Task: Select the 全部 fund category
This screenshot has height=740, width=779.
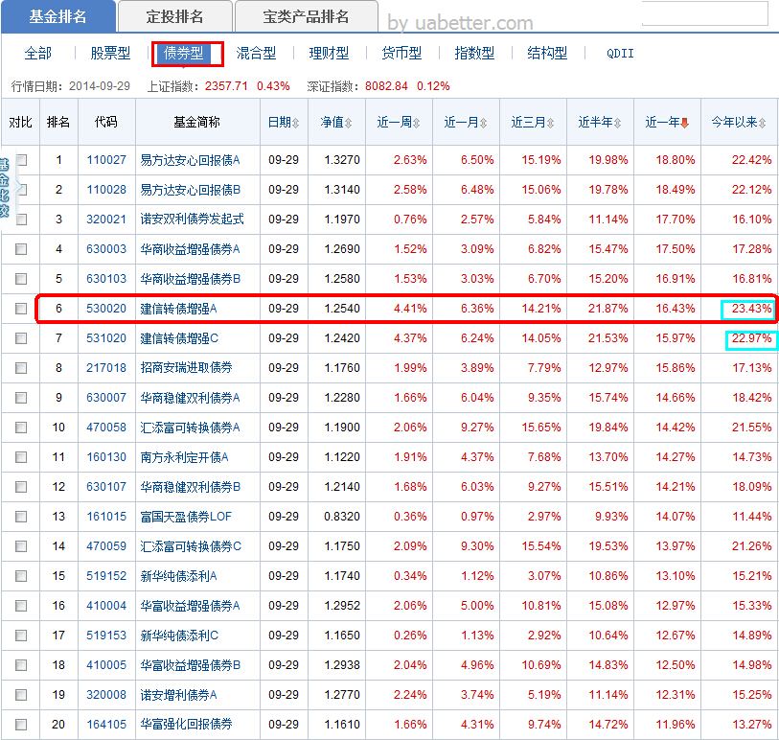Action: tap(37, 53)
